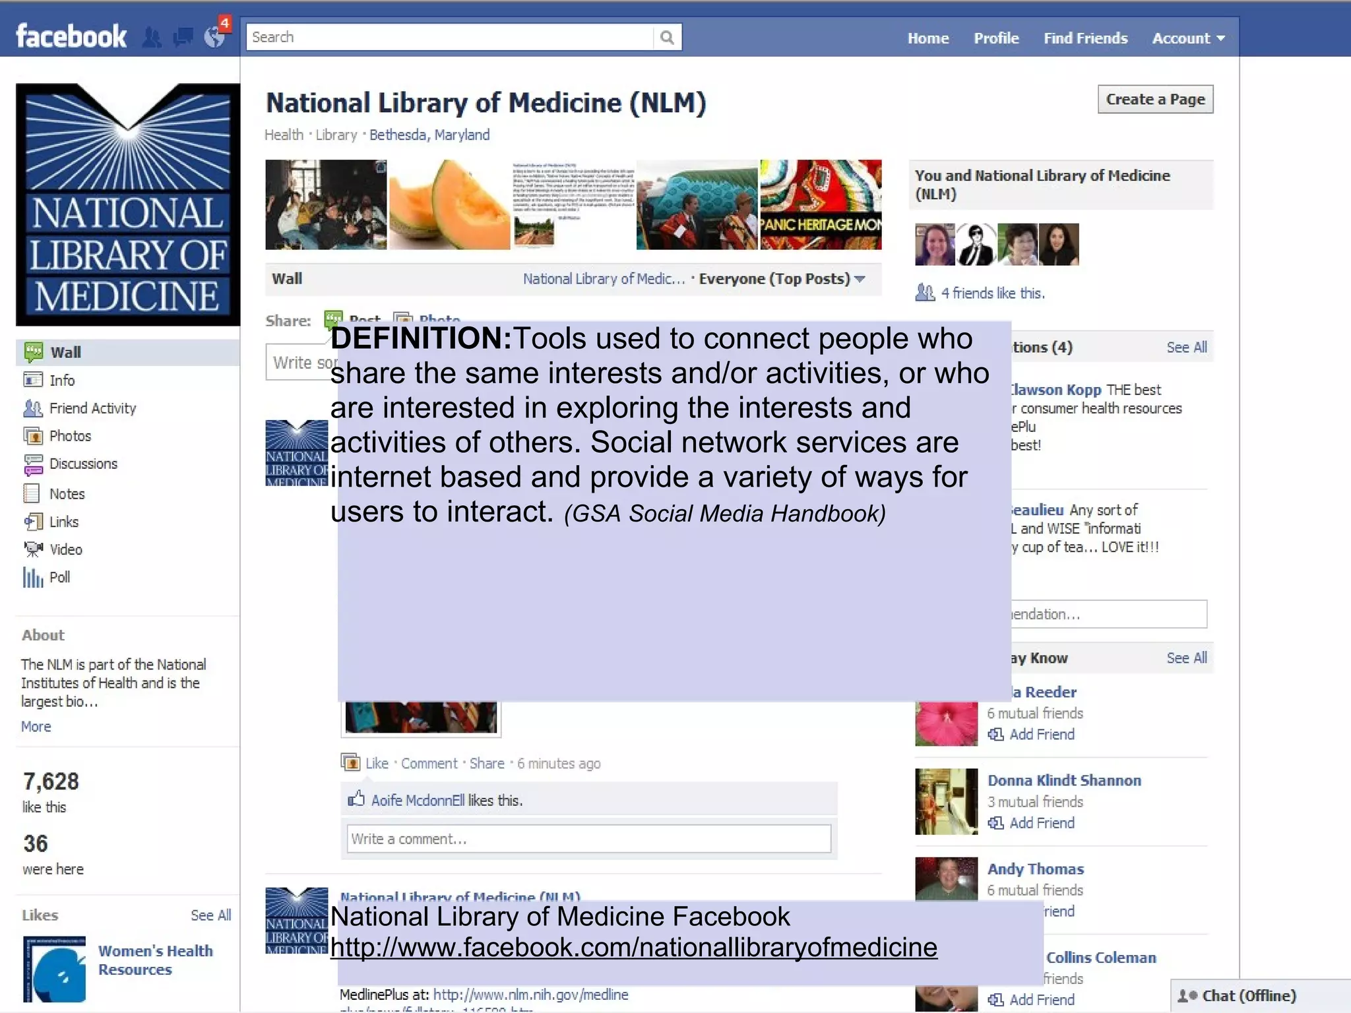1351x1013 pixels.
Task: Click the recommendation input field
Action: tap(1108, 614)
